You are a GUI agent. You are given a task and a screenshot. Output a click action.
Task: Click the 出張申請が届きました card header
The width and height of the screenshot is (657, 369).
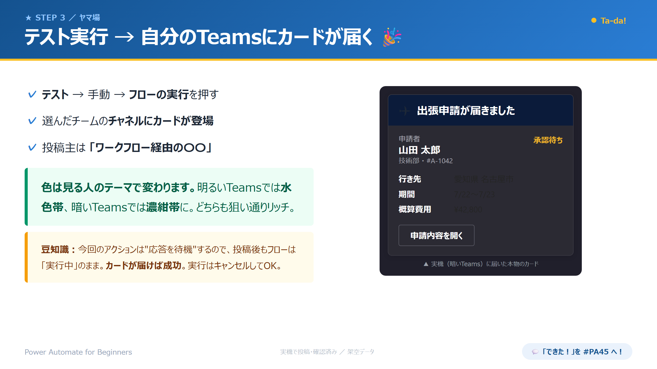coord(480,110)
